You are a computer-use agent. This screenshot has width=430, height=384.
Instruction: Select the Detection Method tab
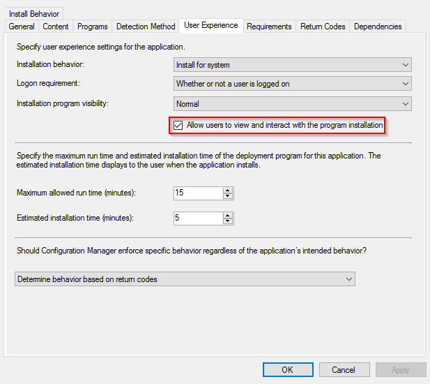(x=146, y=27)
